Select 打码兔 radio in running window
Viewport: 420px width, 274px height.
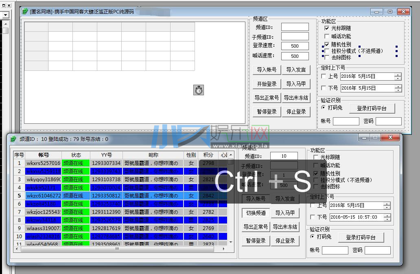312,237
